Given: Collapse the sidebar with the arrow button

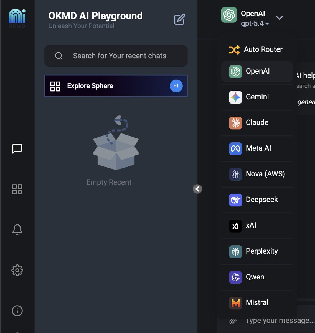Looking at the screenshot, I should click(197, 189).
